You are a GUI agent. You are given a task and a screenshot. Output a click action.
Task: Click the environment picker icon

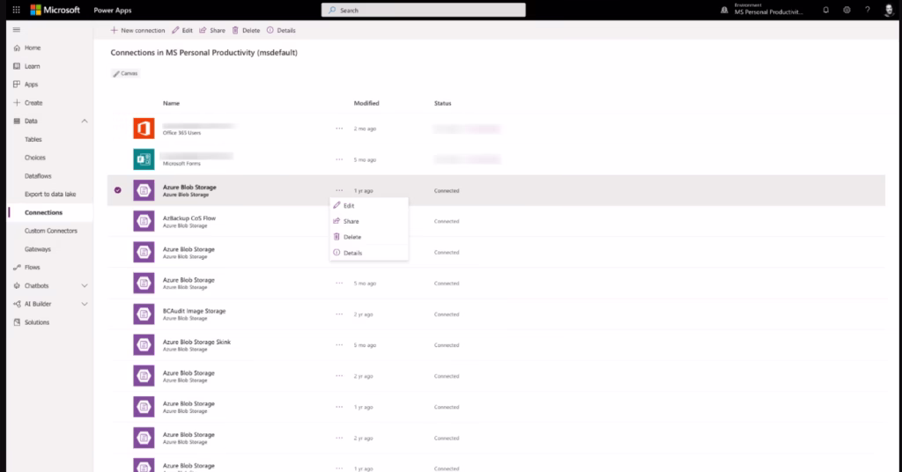coord(724,10)
